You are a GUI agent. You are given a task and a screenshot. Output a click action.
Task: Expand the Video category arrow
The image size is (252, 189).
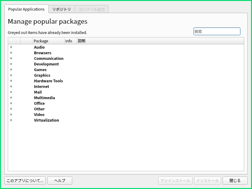pyautogui.click(x=11, y=114)
